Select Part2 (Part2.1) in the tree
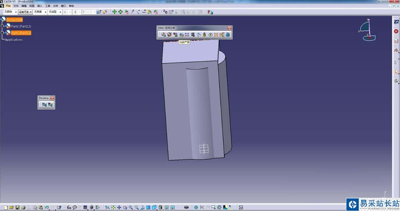400x211 pixels. pos(21,26)
